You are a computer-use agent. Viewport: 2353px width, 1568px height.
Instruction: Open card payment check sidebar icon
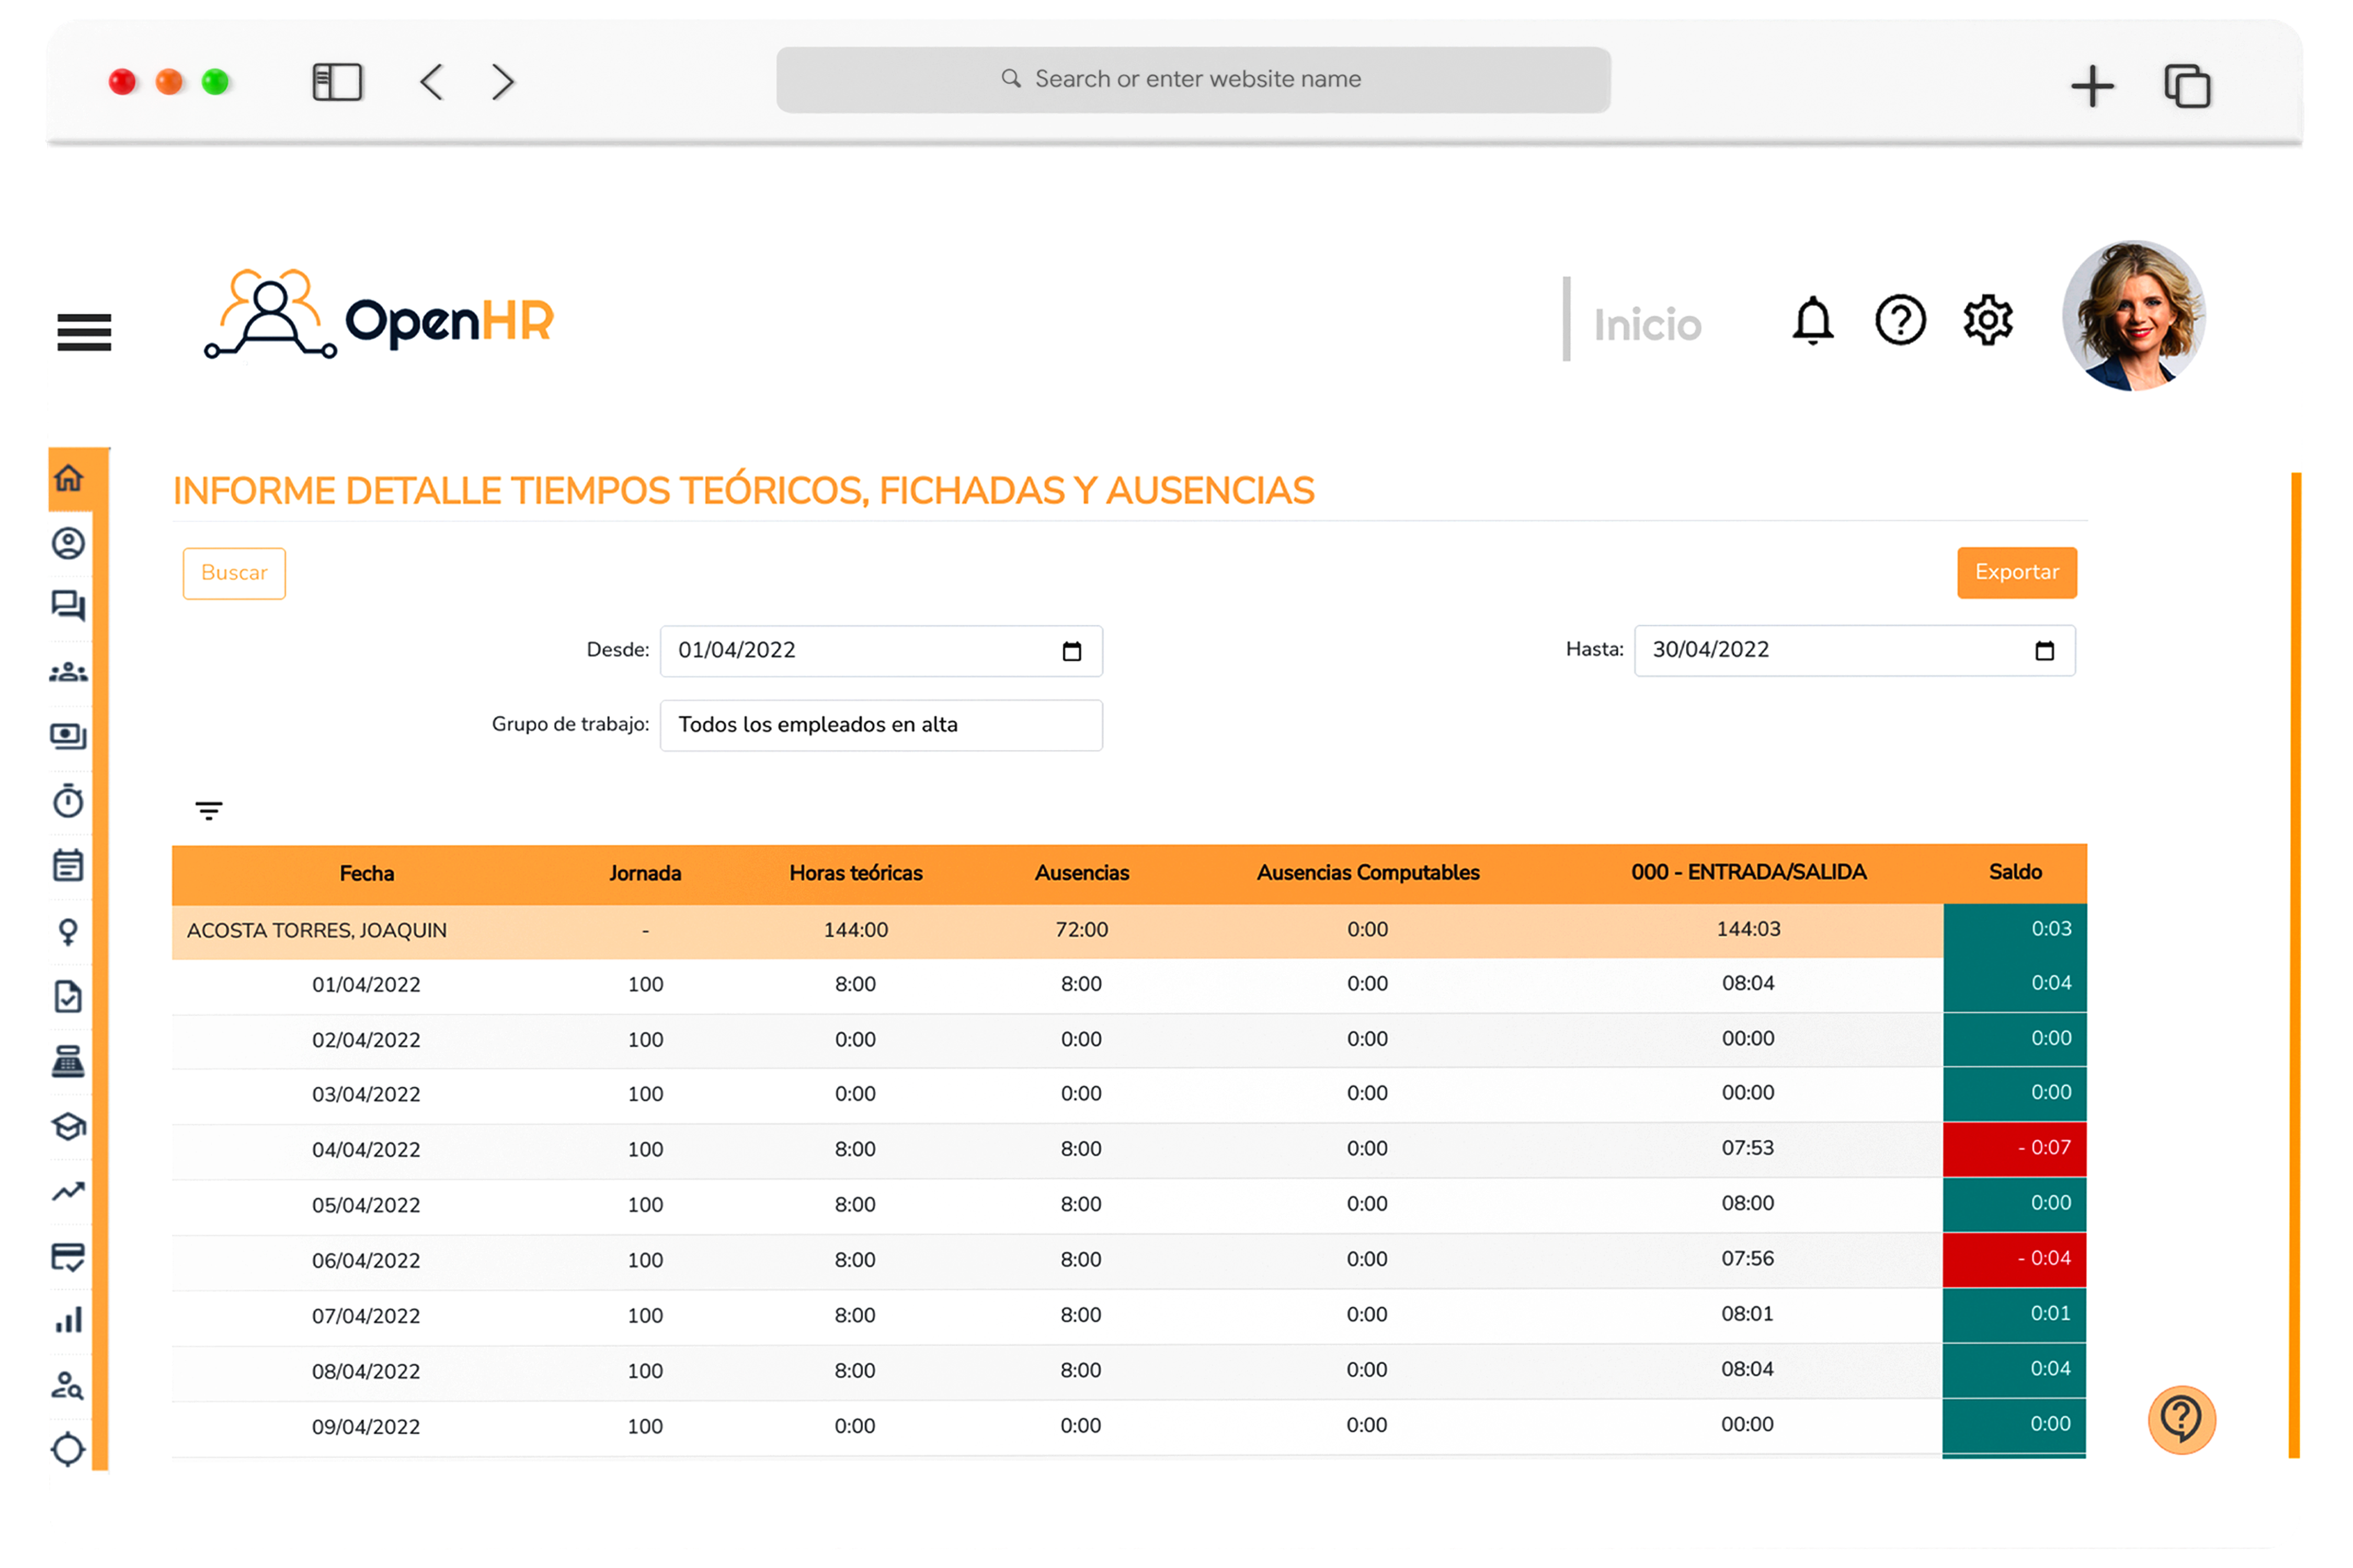pyautogui.click(x=68, y=1257)
